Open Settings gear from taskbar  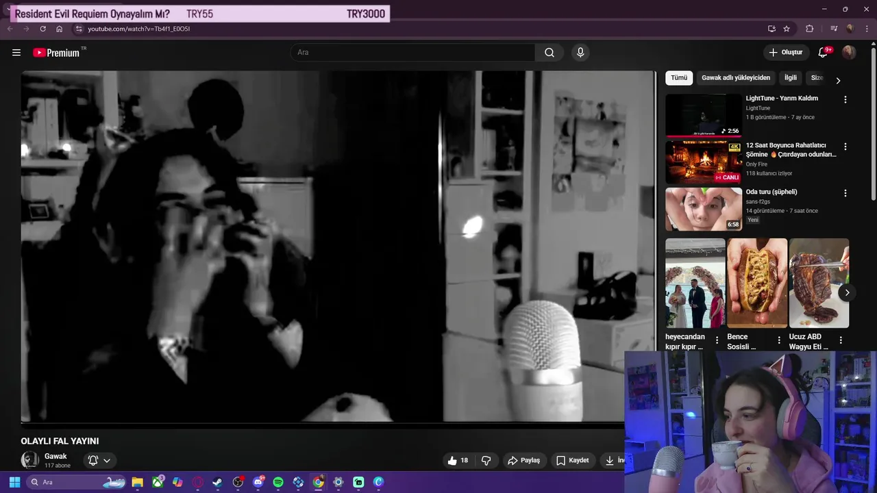[338, 482]
